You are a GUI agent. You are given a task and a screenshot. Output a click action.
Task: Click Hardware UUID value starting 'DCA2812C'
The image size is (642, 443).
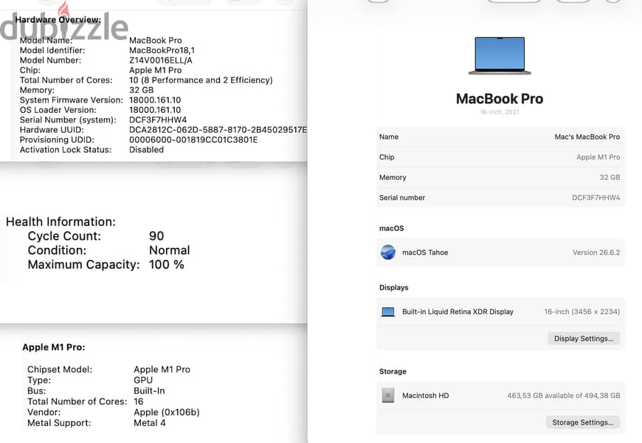[x=218, y=130]
